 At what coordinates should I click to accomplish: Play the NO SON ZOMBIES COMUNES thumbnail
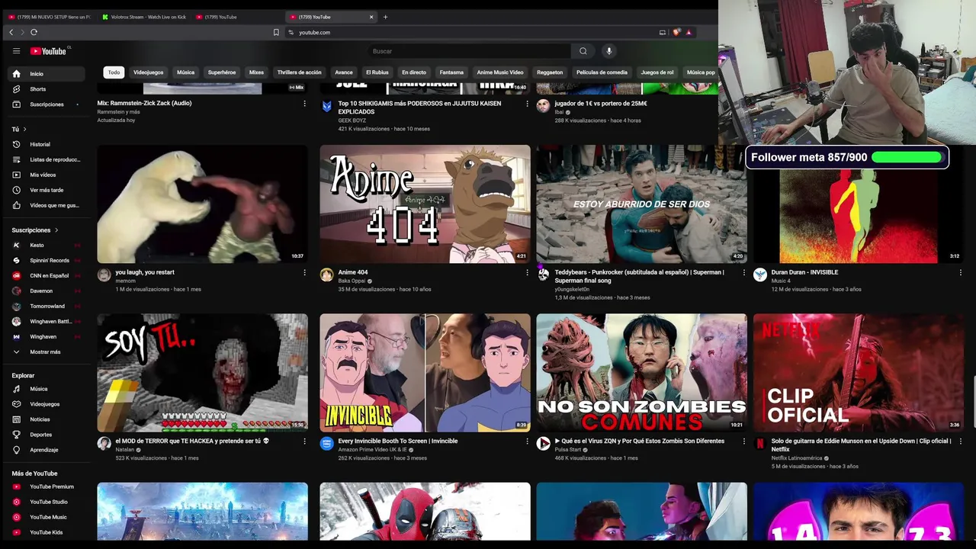641,373
